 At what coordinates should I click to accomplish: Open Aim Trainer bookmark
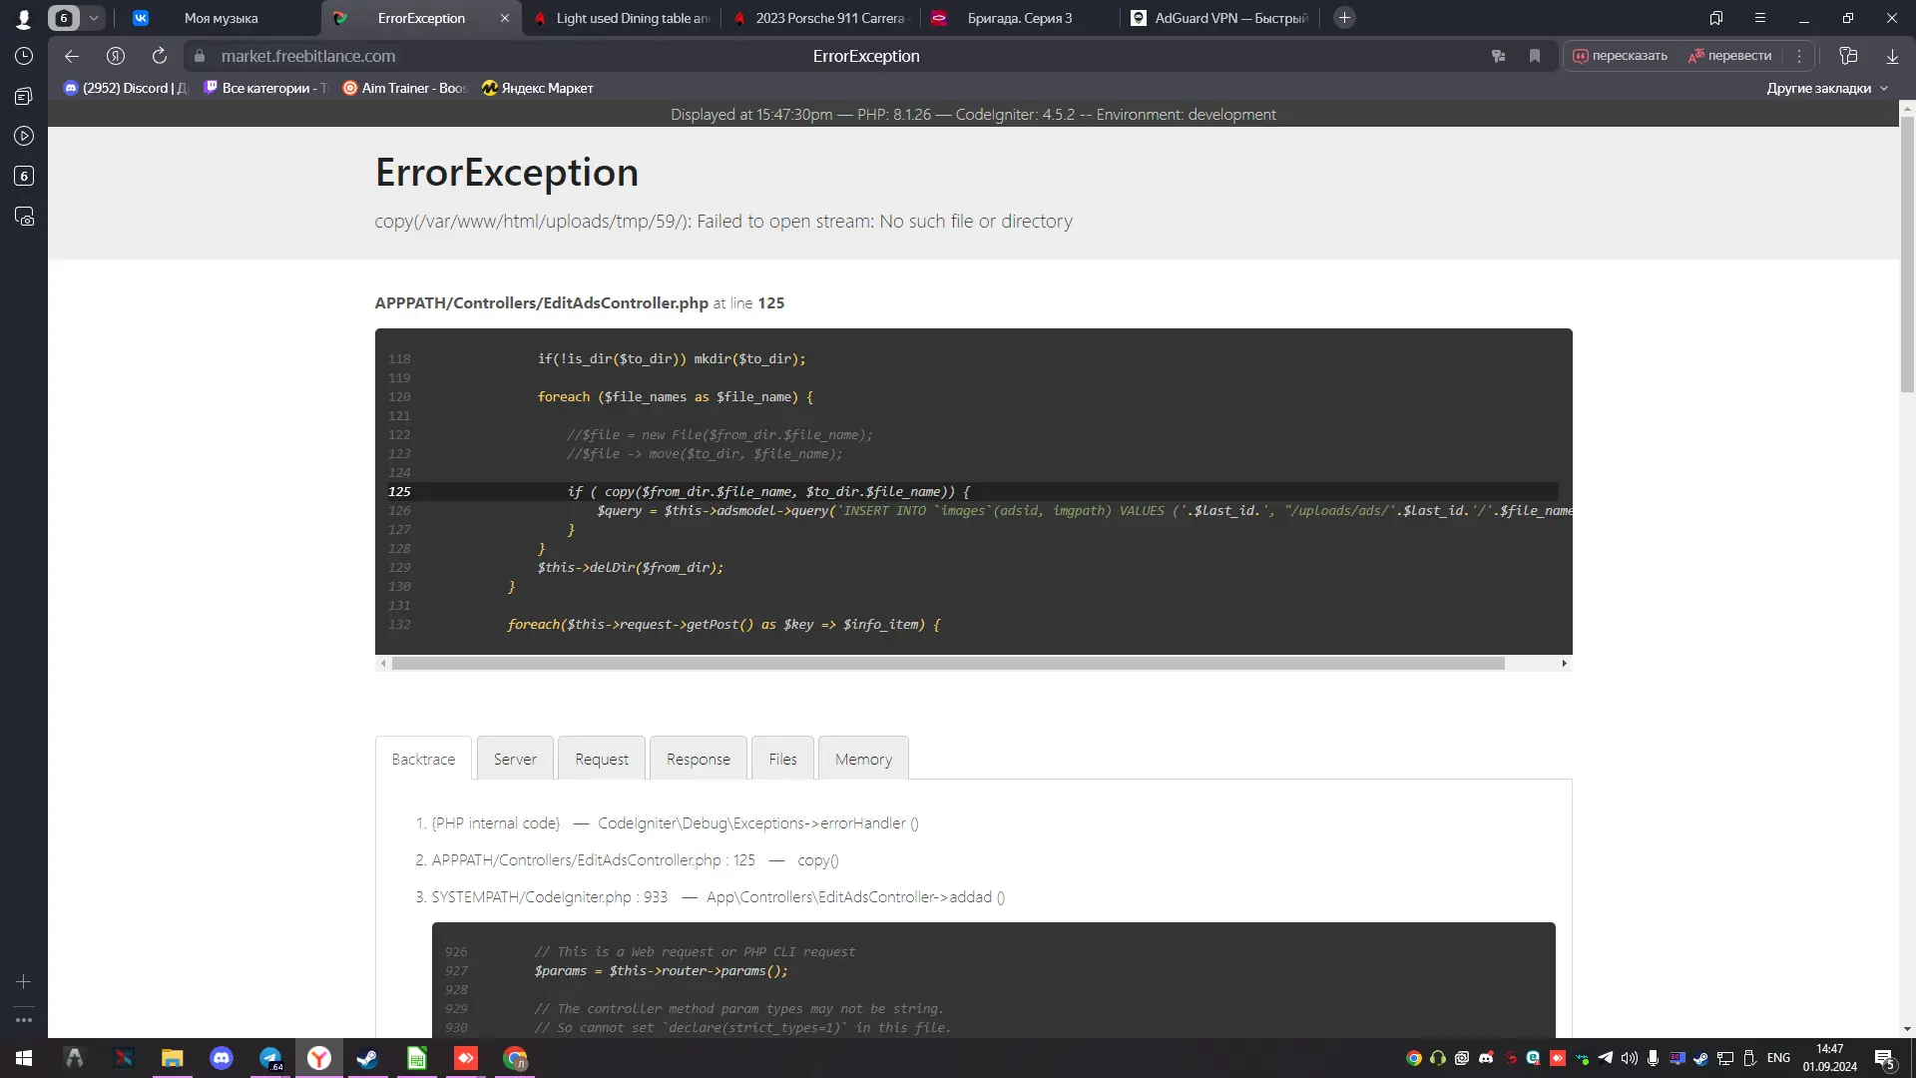click(405, 88)
